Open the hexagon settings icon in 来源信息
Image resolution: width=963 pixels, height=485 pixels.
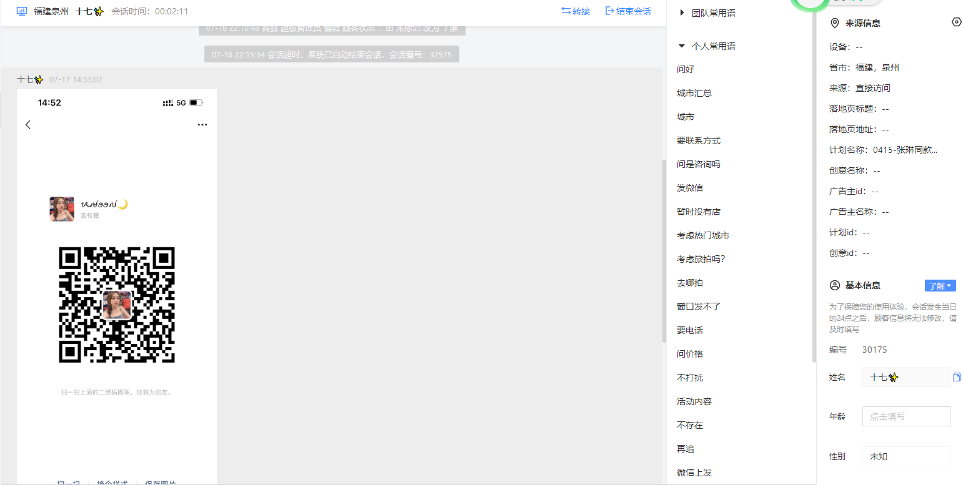(x=957, y=22)
